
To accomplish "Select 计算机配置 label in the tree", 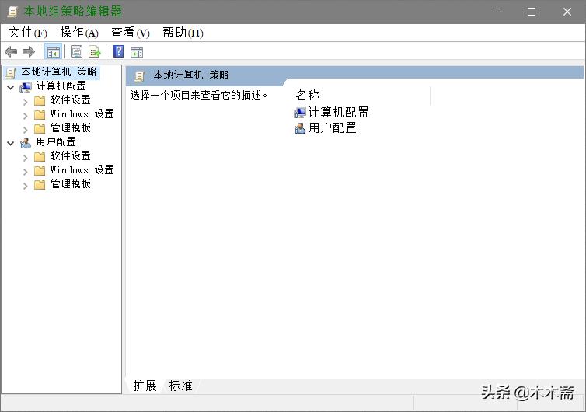I will 61,86.
